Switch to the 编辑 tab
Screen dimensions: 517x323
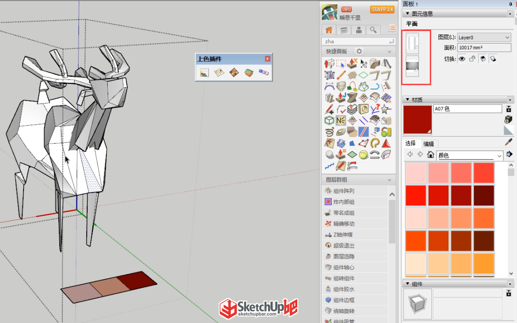pyautogui.click(x=428, y=144)
